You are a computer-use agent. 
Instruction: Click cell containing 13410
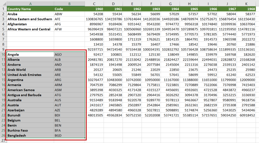pyautogui.click(x=94, y=44)
